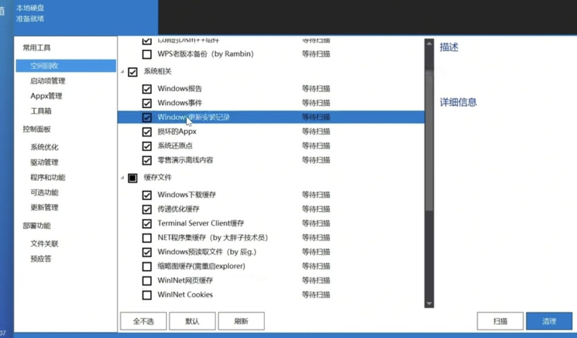Uncheck Windows报告 checkbox

click(147, 89)
